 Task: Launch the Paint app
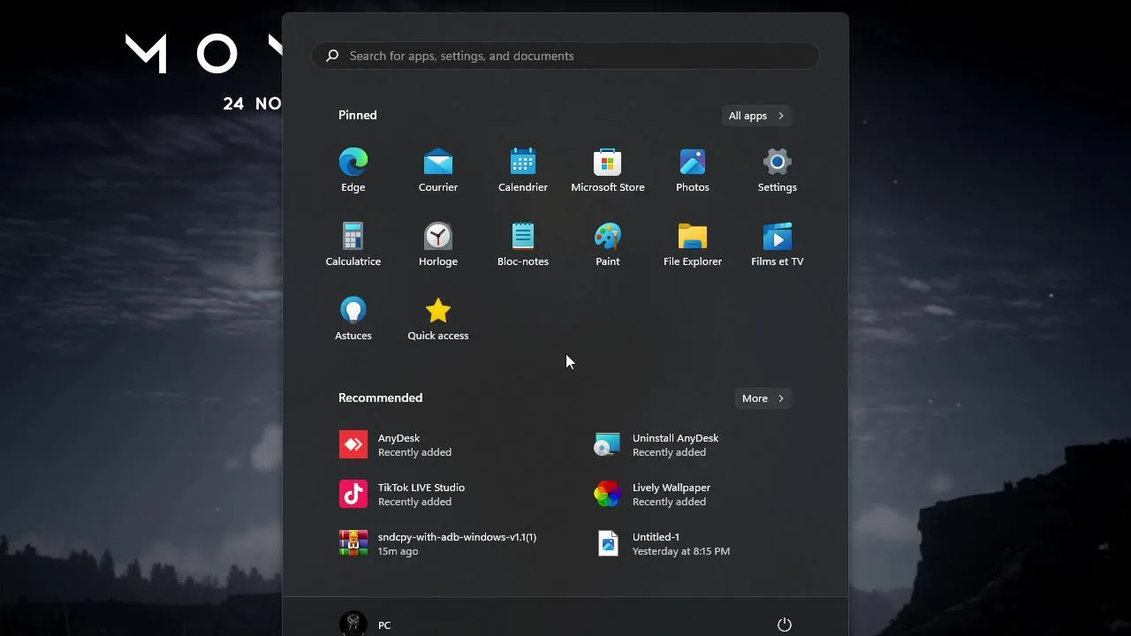[608, 237]
